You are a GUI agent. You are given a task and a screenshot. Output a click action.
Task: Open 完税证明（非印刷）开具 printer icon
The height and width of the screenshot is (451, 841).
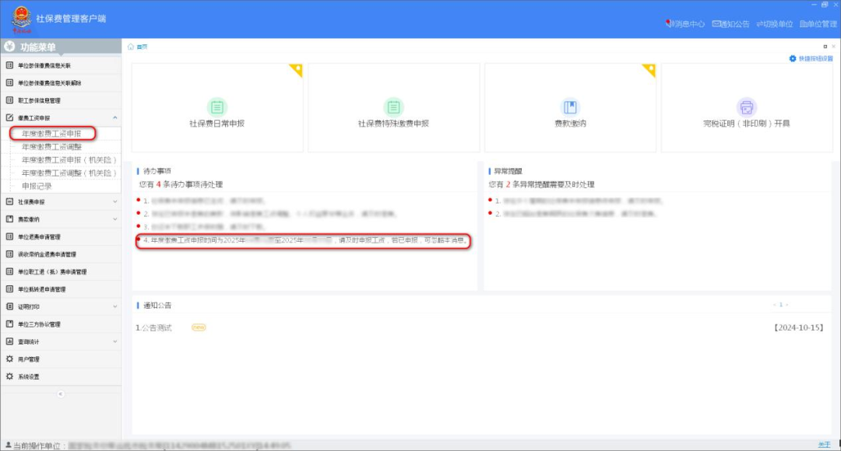(746, 107)
